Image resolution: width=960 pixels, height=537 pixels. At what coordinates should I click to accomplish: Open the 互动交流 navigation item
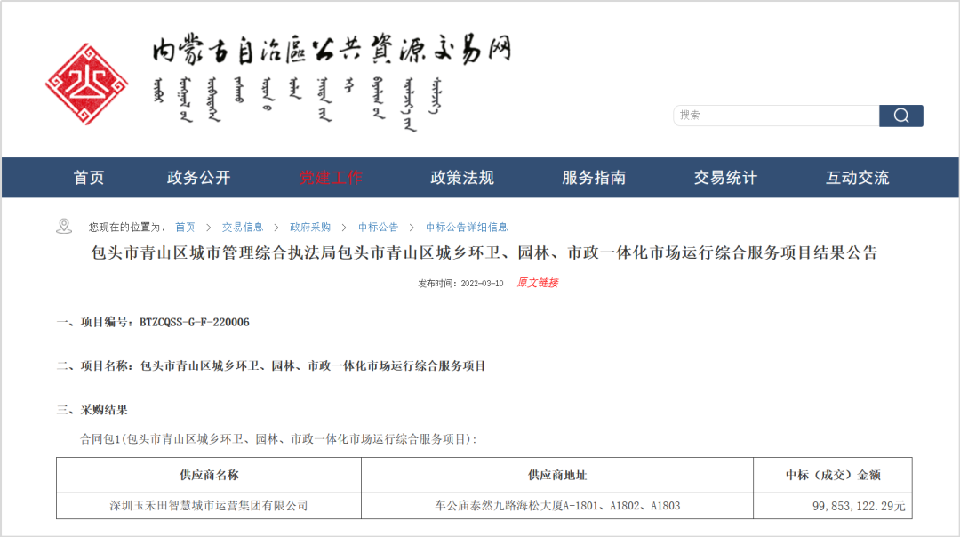[x=857, y=178]
